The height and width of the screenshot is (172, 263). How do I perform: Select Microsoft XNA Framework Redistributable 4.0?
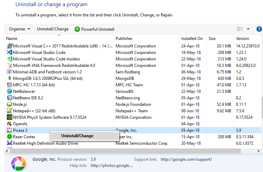pos(54,66)
